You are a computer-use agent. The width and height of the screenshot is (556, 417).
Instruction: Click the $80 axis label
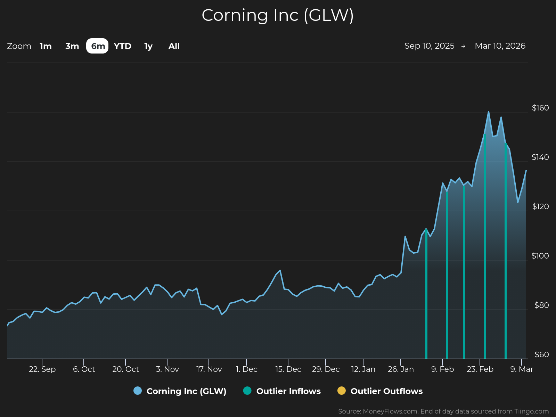pos(541,305)
